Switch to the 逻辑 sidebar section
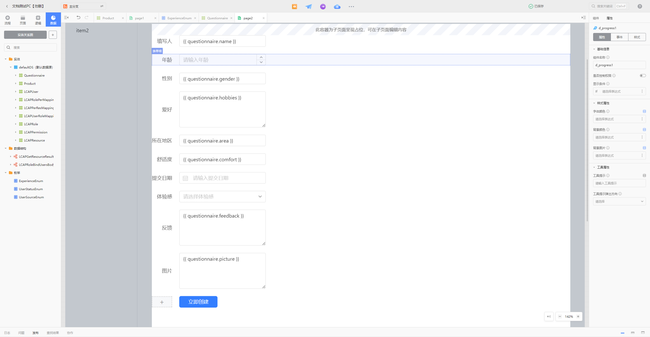The height and width of the screenshot is (337, 650). point(38,20)
